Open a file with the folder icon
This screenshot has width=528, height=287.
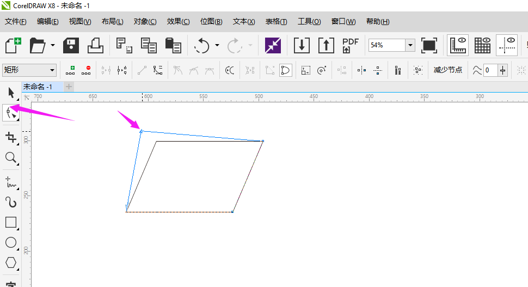pyautogui.click(x=38, y=46)
